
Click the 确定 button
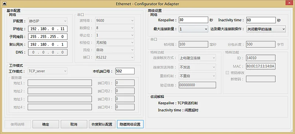pyautogui.click(x=45, y=124)
